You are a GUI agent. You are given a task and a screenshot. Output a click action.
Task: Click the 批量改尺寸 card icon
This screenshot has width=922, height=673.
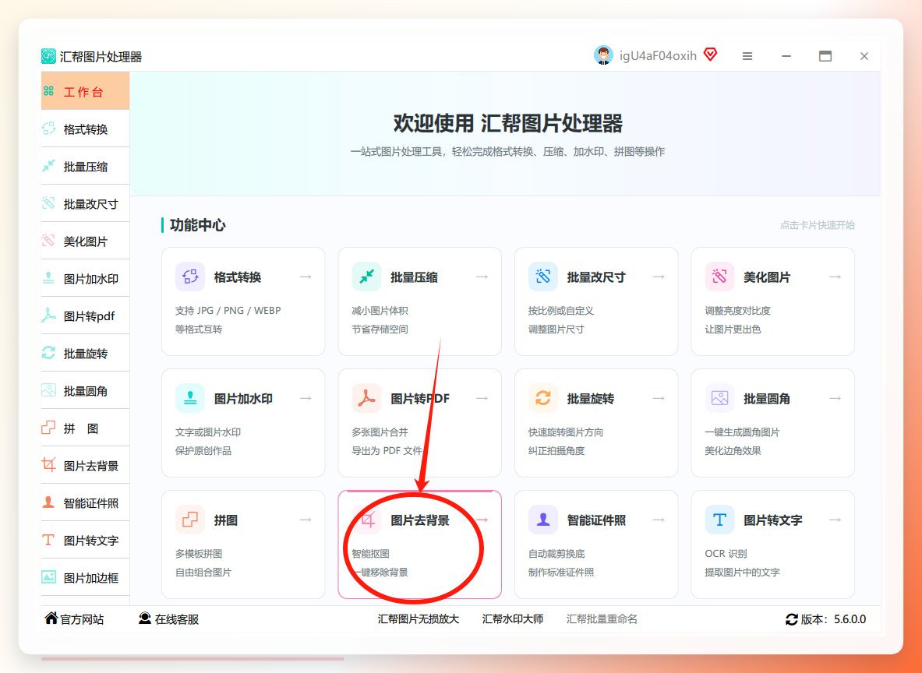[542, 277]
